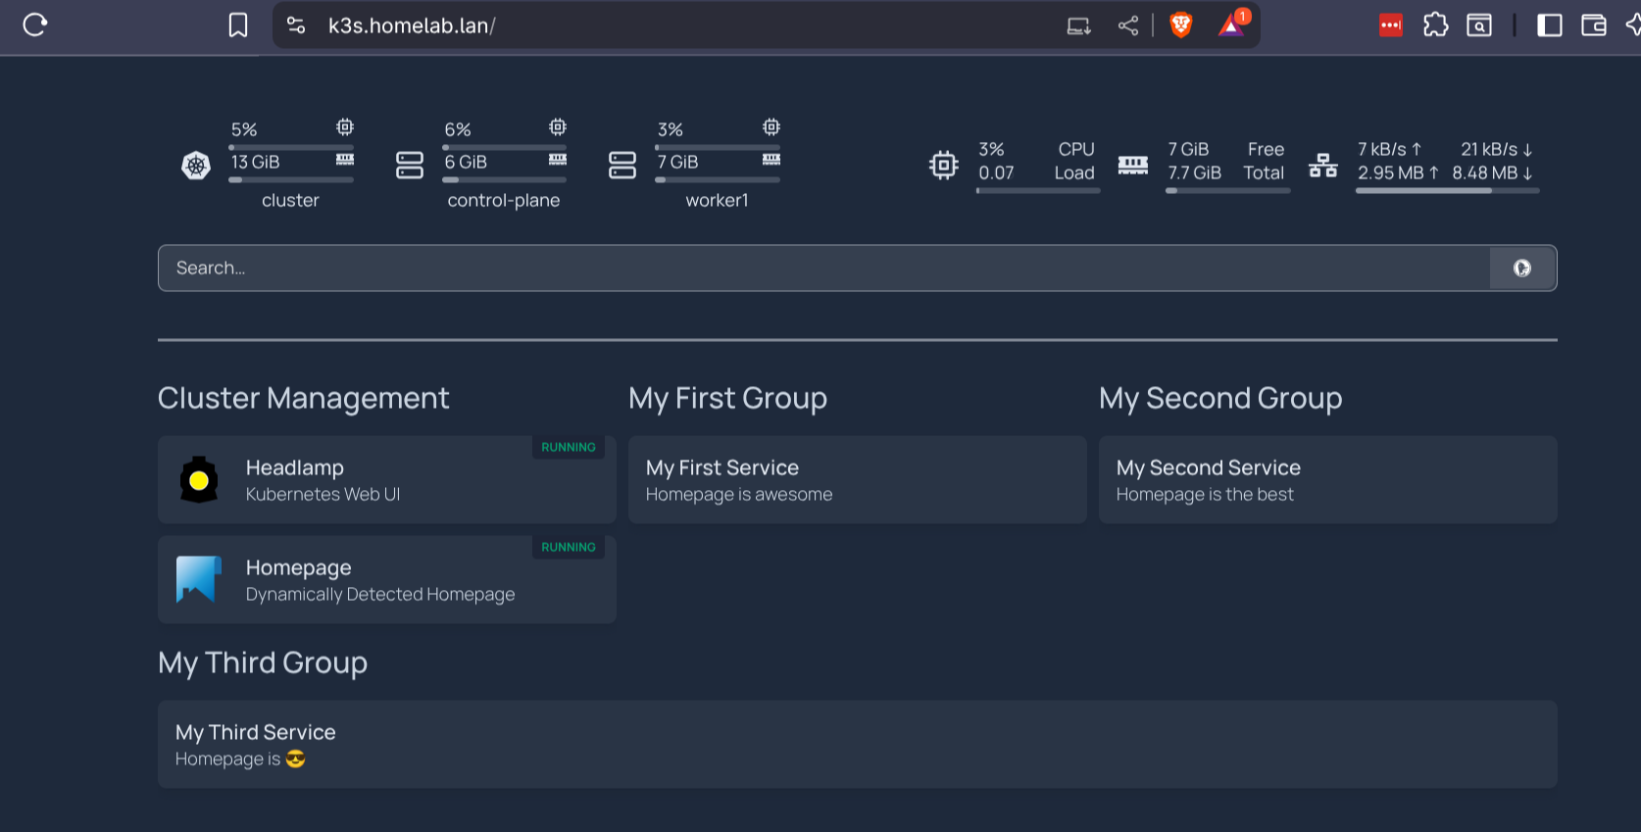Bookmark this page
Image resolution: width=1641 pixels, height=832 pixels.
pos(238,25)
